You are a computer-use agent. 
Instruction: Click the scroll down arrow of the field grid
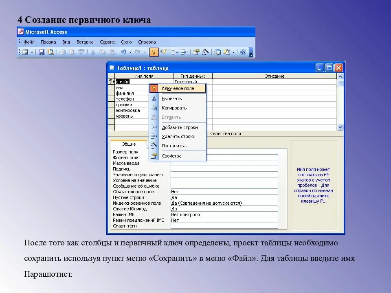(340, 127)
